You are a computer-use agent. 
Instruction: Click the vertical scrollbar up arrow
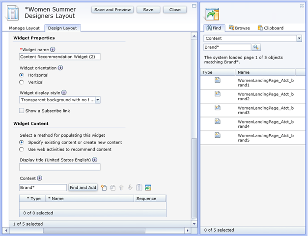pos(194,36)
